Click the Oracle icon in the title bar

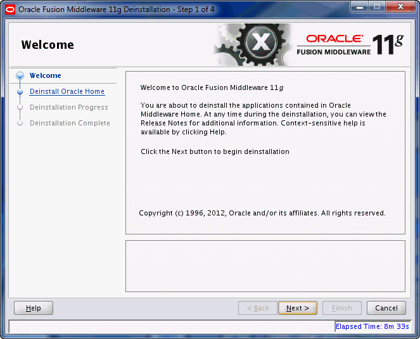10,10
